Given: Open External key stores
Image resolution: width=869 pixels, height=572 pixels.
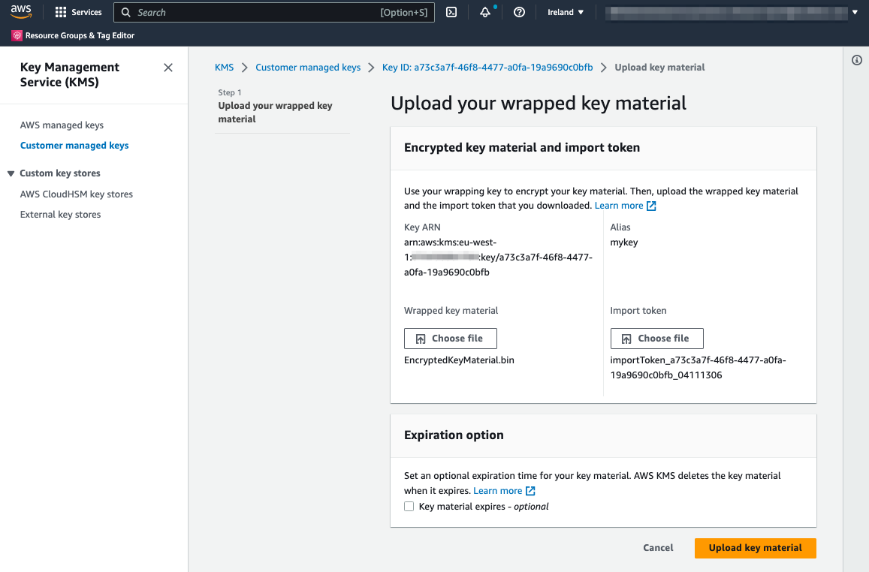Looking at the screenshot, I should coord(60,214).
